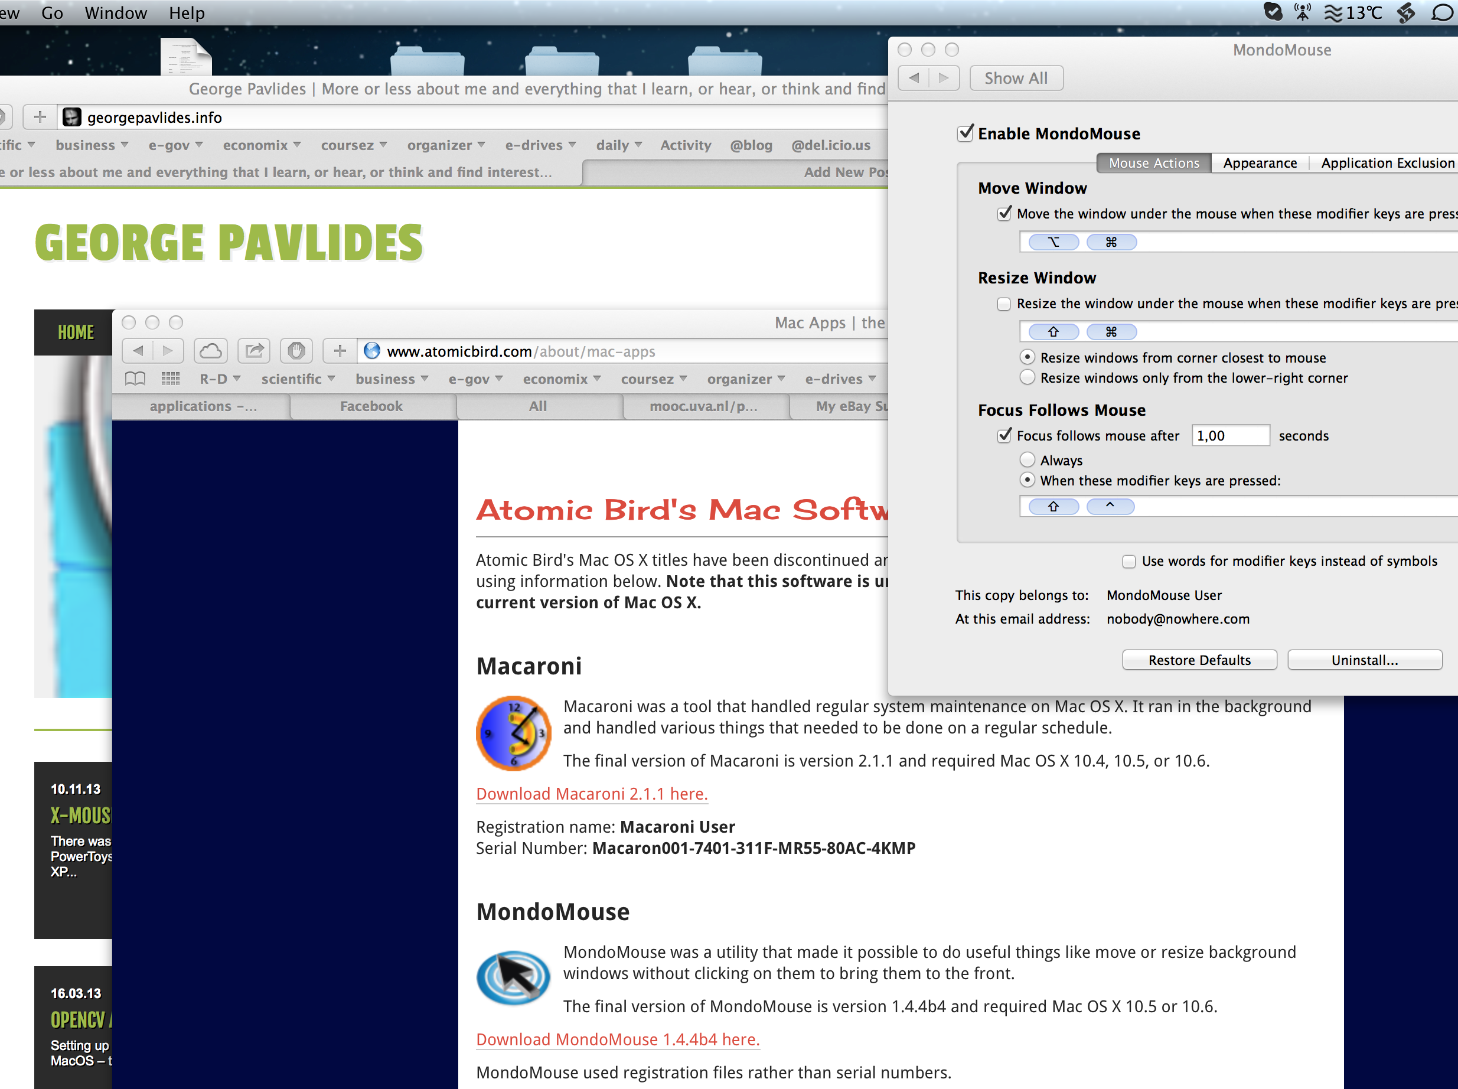Click the Control key token under Focus Follows Mouse
Viewport: 1458px width, 1089px height.
point(1111,506)
